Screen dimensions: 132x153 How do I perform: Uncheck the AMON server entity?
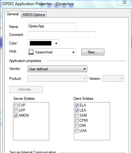16,115
